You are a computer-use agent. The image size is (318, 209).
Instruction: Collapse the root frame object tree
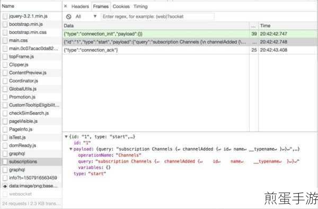66,137
